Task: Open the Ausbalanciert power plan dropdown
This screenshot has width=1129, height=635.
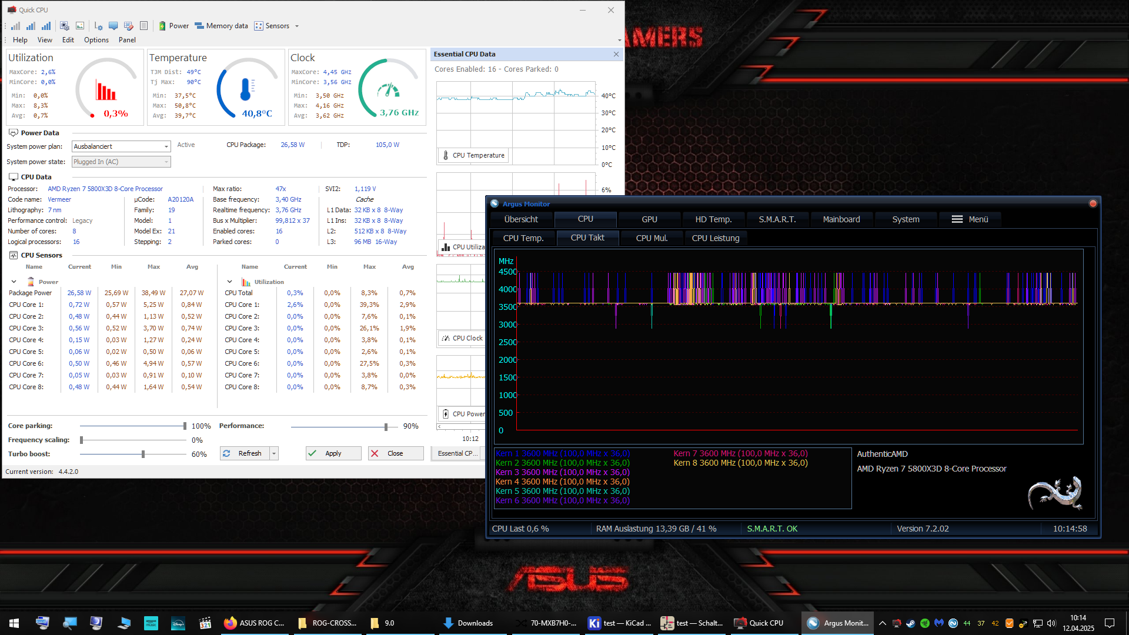Action: click(x=166, y=146)
